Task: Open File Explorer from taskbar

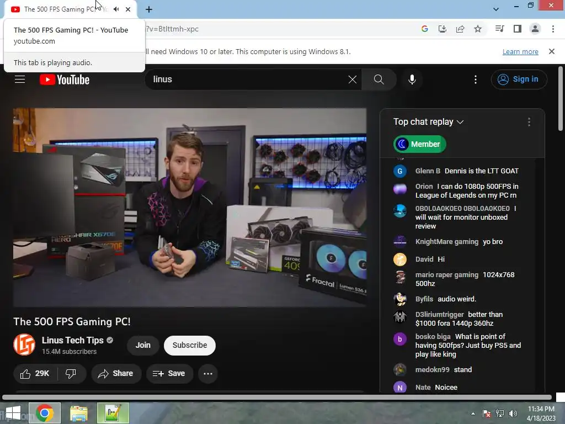Action: tap(79, 413)
